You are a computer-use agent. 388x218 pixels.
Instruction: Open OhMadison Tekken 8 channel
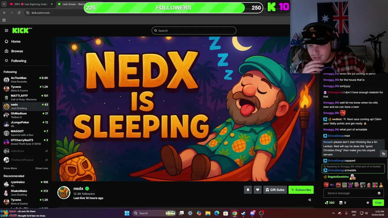[x=26, y=115]
